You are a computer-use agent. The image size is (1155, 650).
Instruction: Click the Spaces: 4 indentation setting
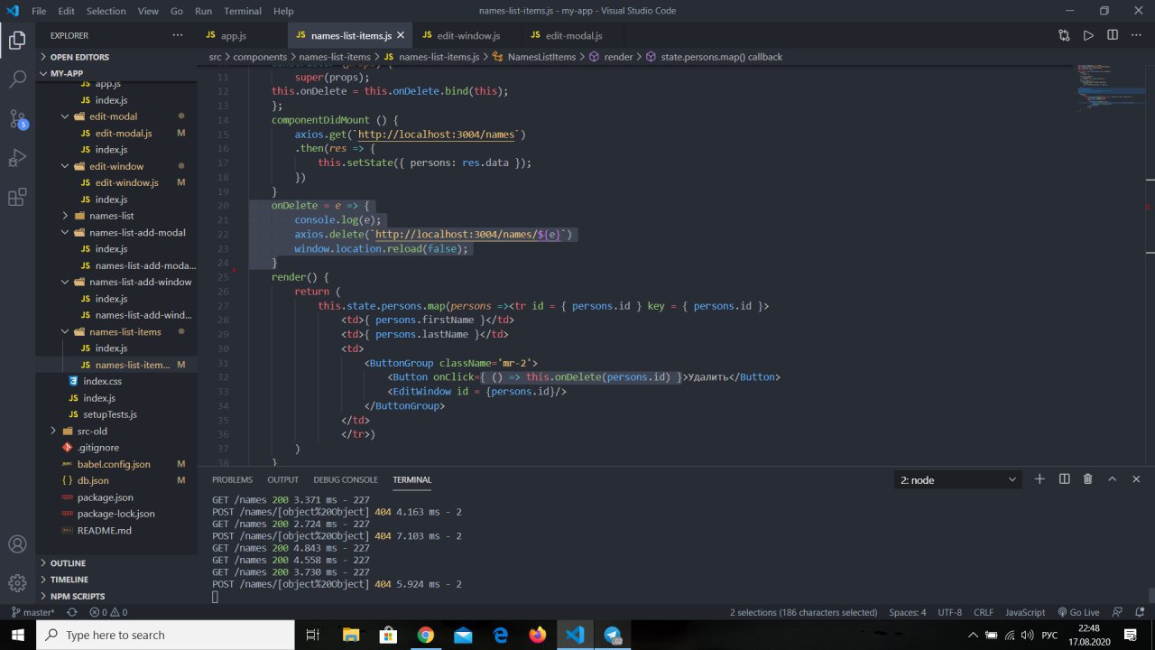907,612
